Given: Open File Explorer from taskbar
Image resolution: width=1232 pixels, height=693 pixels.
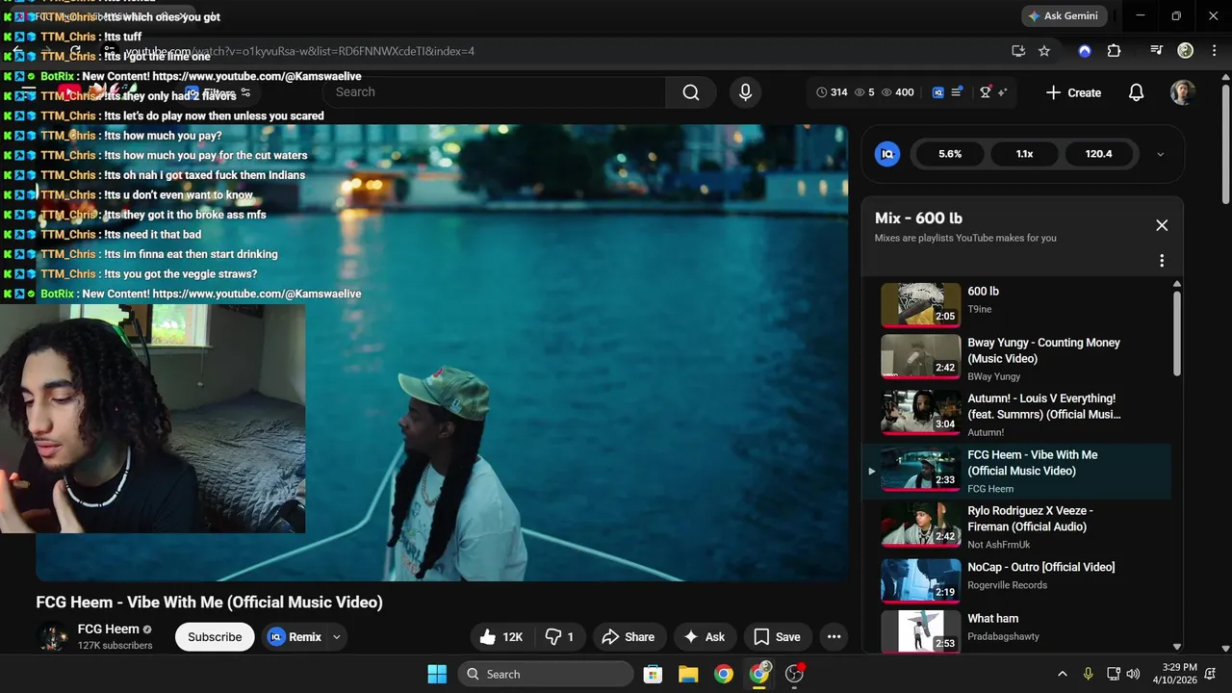Looking at the screenshot, I should tap(688, 674).
